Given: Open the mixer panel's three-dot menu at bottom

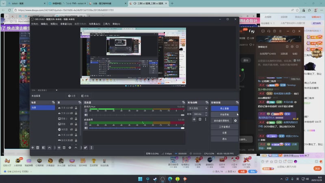Looking at the screenshot, I should 91,148.
